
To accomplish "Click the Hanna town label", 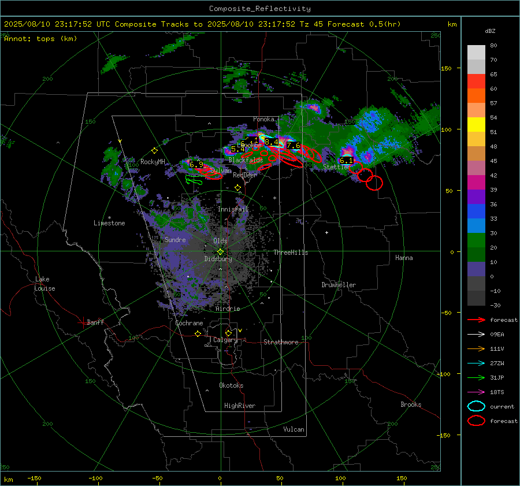I will click(404, 258).
